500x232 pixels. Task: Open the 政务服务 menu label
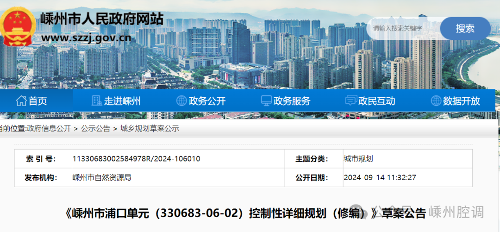tap(292, 101)
